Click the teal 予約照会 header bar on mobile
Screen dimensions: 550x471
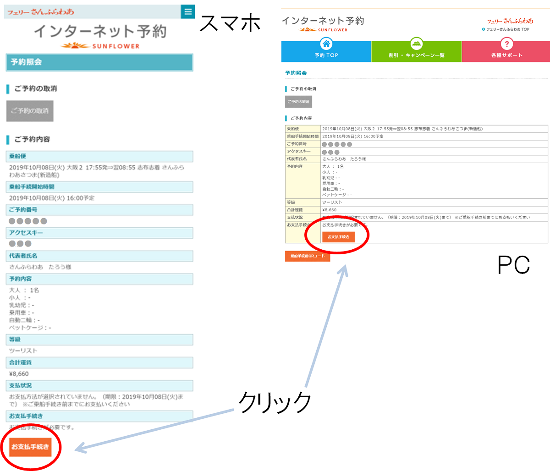point(99,62)
